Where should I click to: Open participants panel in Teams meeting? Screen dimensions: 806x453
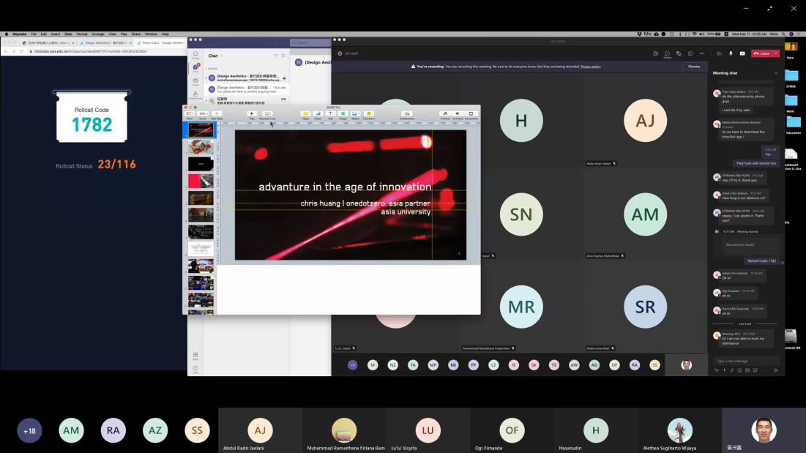[655, 53]
